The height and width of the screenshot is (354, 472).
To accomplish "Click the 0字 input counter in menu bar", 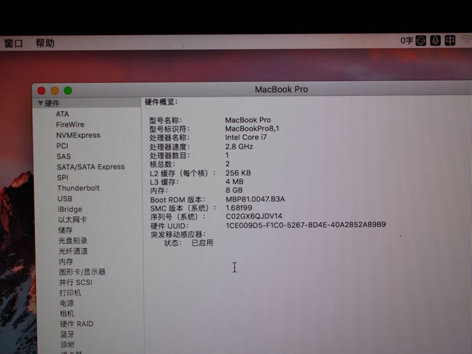I will pyautogui.click(x=407, y=41).
